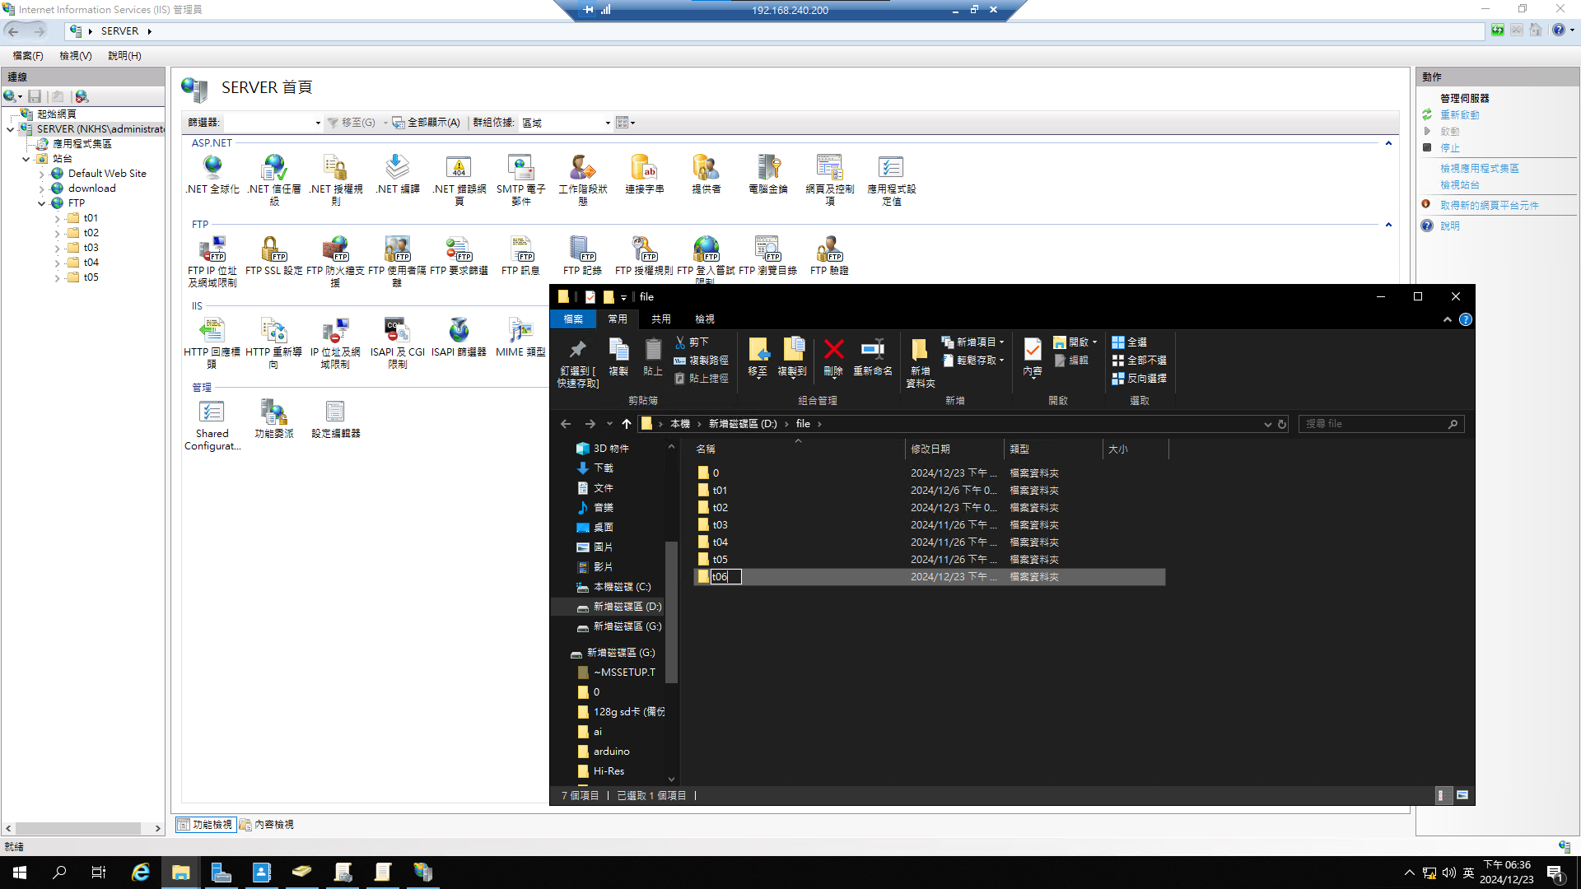Click 反向選擇 invert selection option
Screen dimensions: 1581x889
point(1140,378)
